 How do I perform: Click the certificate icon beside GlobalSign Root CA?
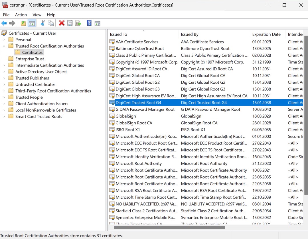coord(112,123)
